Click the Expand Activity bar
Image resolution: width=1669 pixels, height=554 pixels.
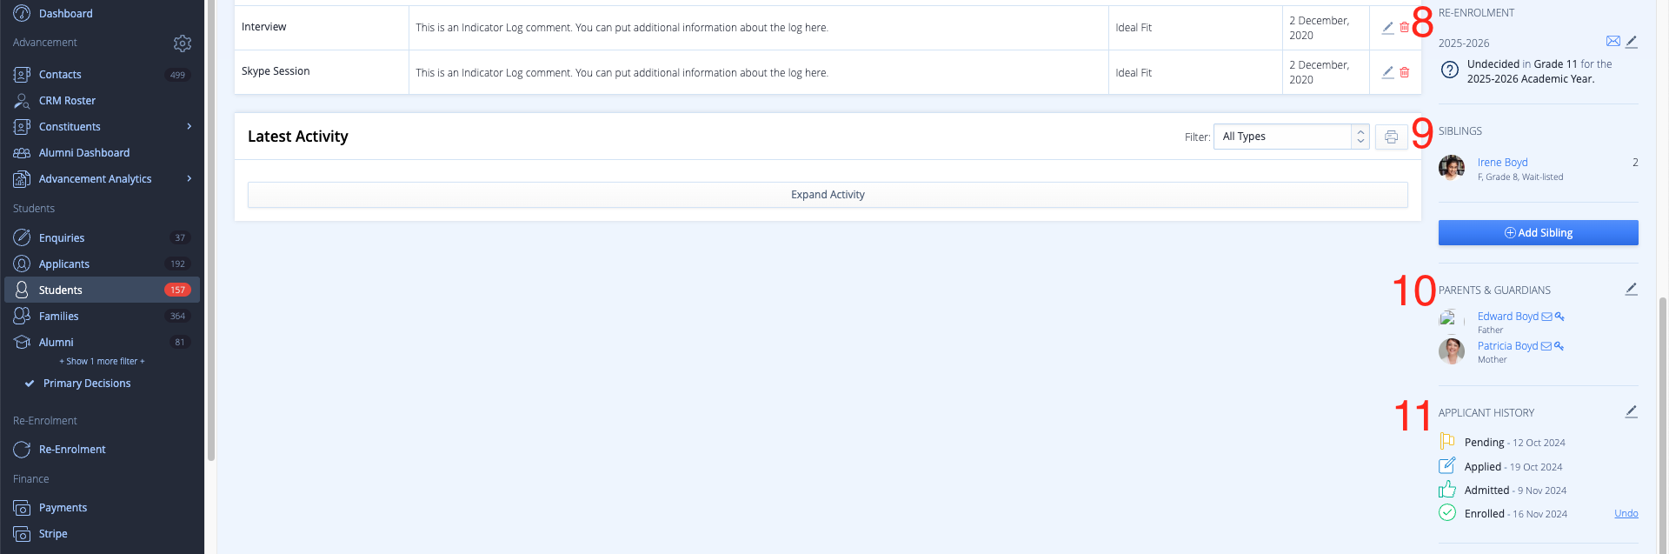click(x=827, y=195)
